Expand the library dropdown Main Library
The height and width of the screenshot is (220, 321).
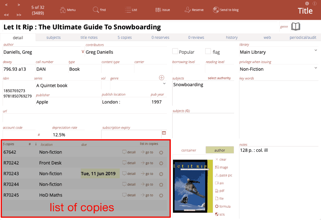pos(316,50)
